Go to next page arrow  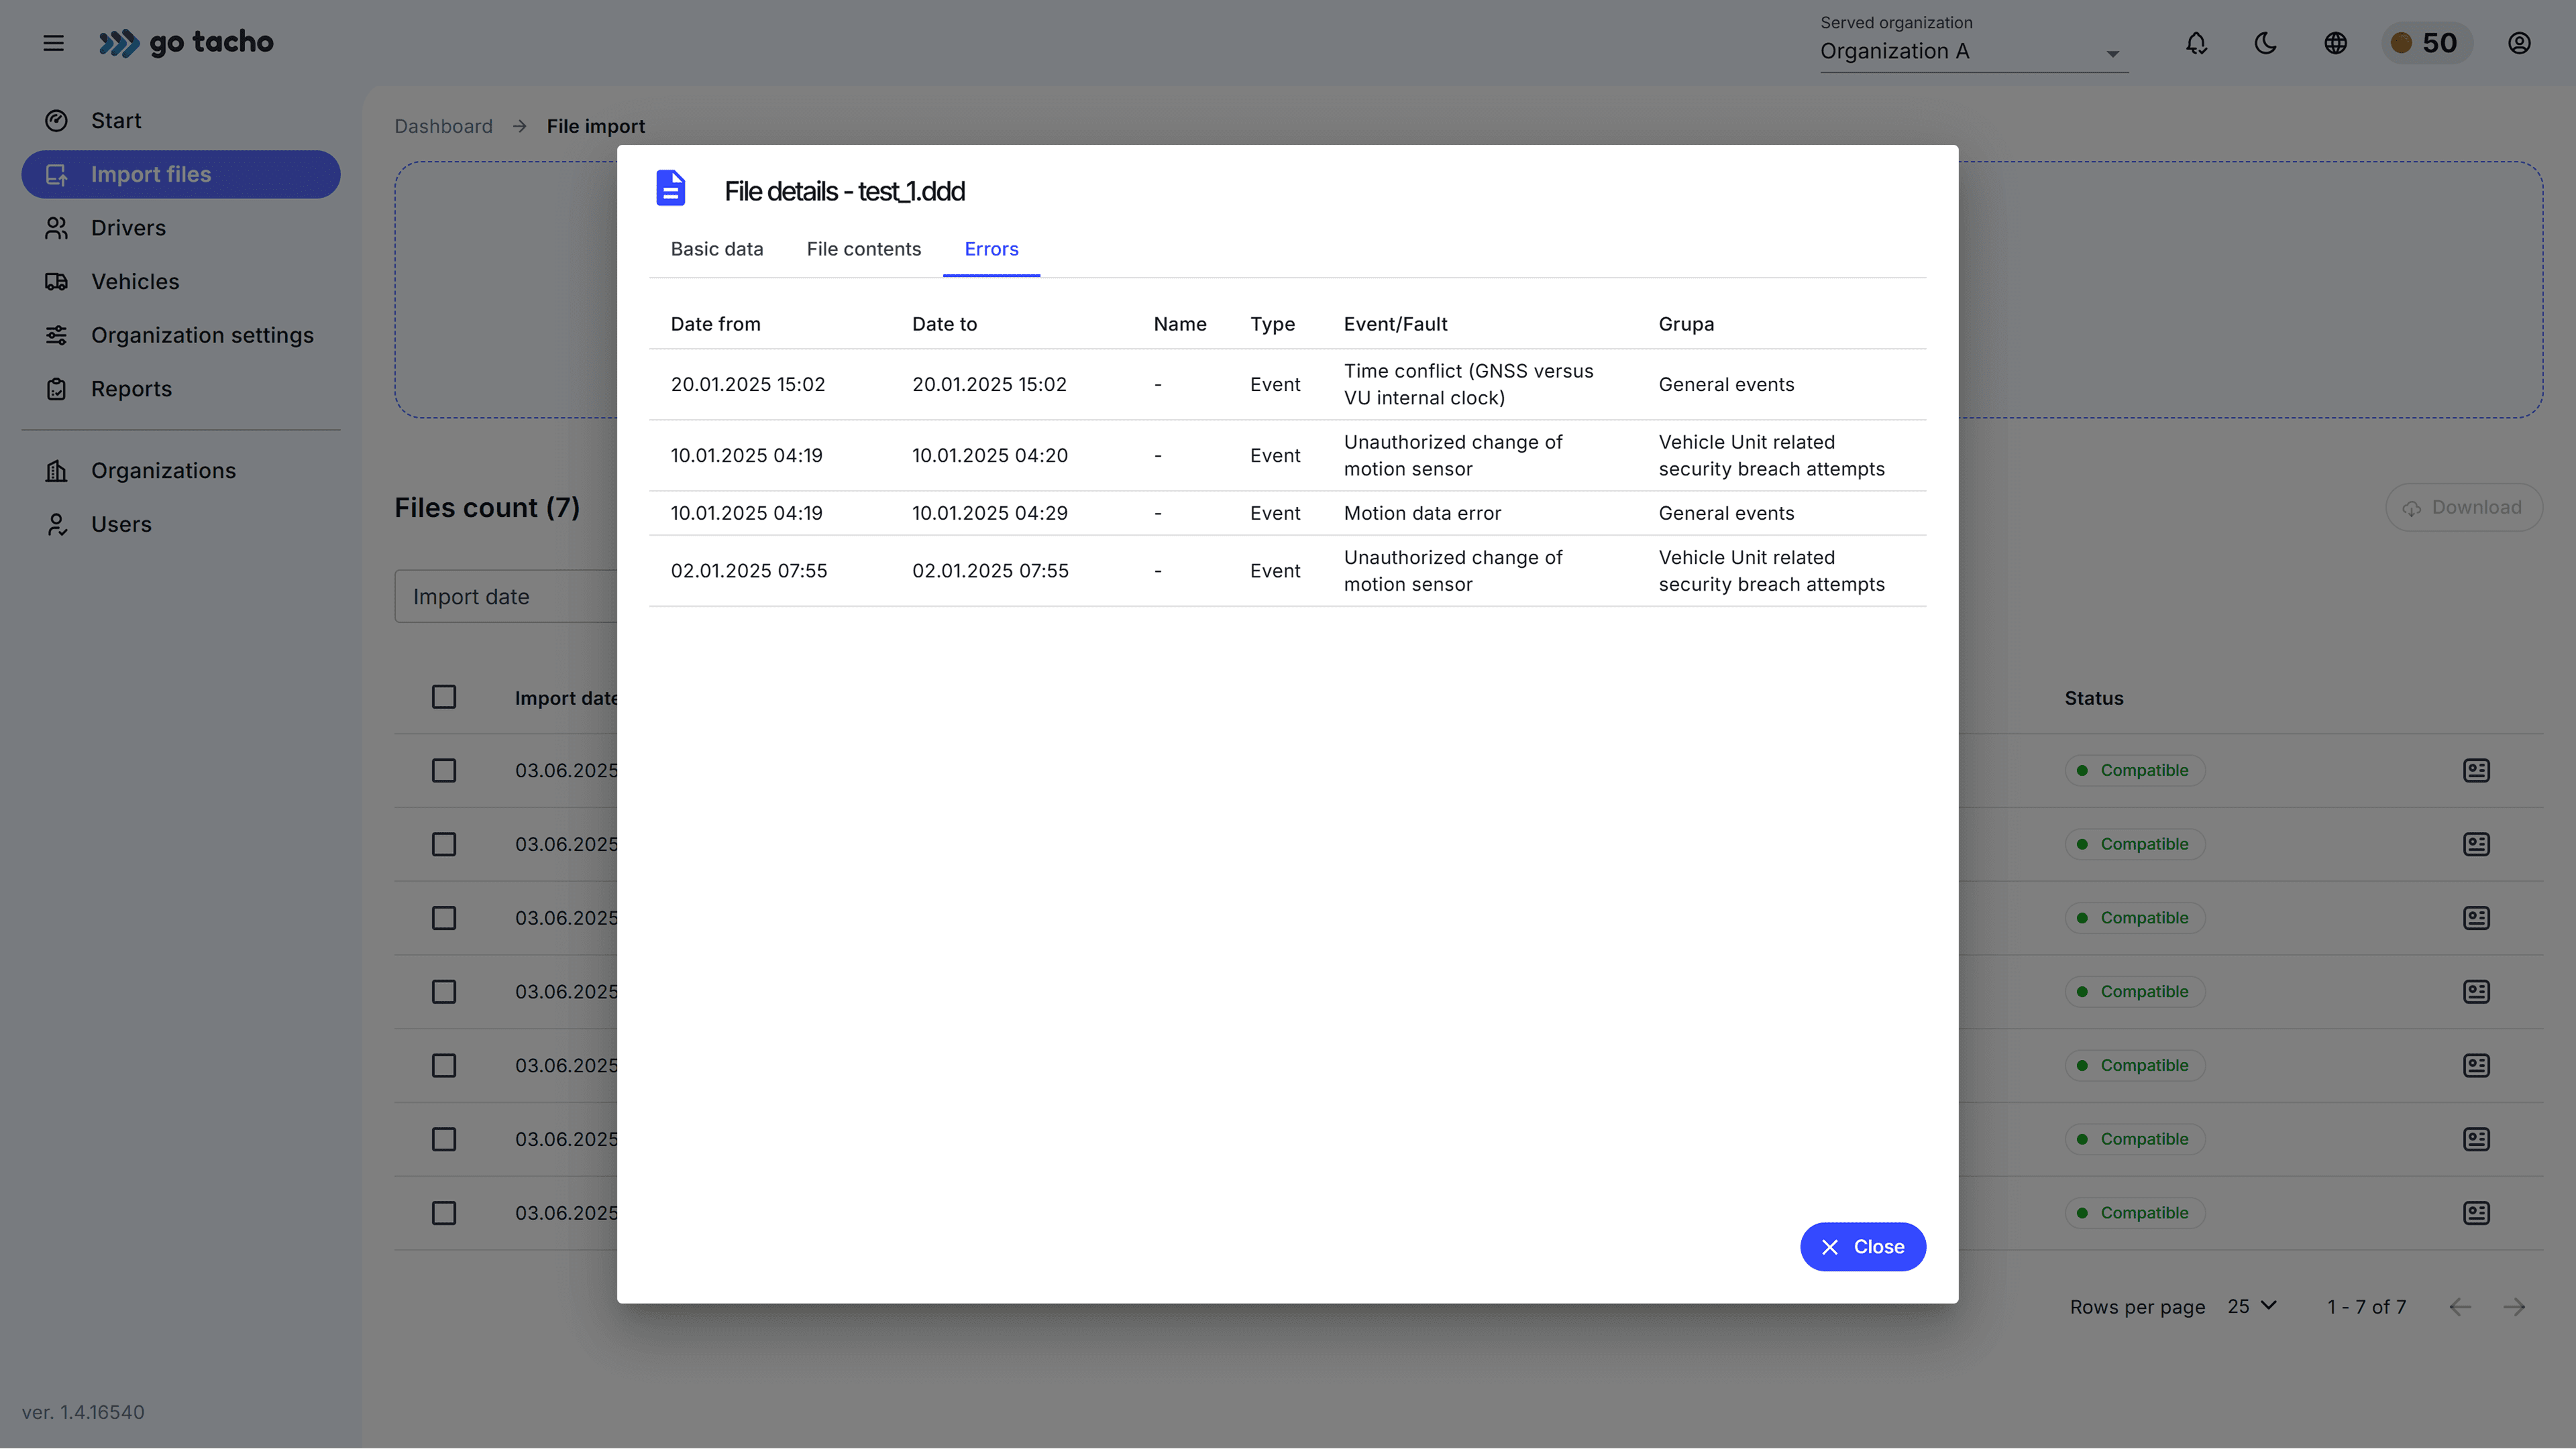point(2514,1307)
